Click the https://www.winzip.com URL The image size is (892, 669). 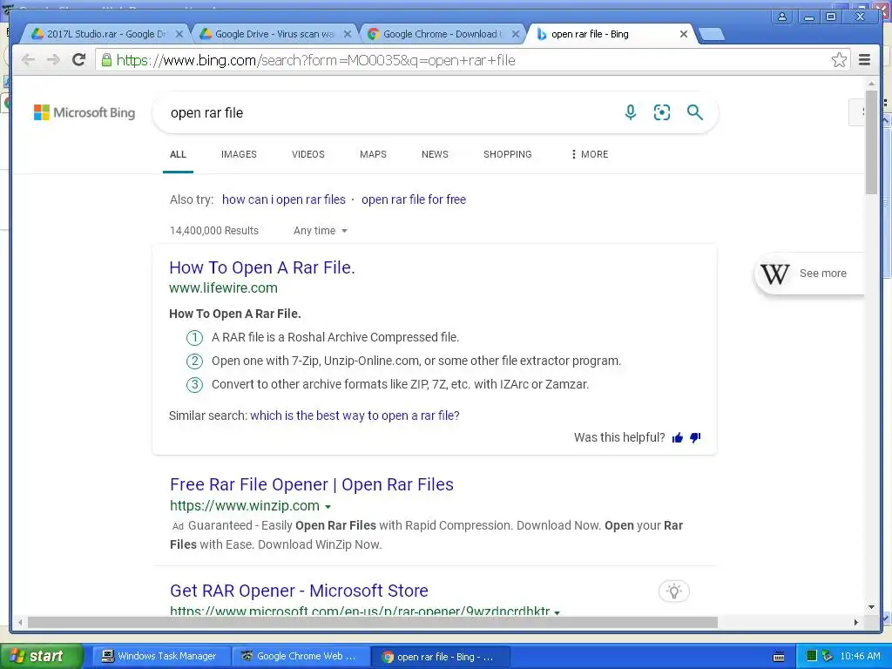[245, 506]
